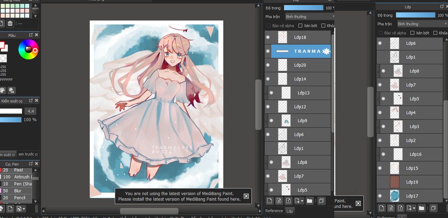Duplicate the layer in middle layer panel
Image resolution: width=448 pixels, height=218 pixels.
click(x=322, y=201)
